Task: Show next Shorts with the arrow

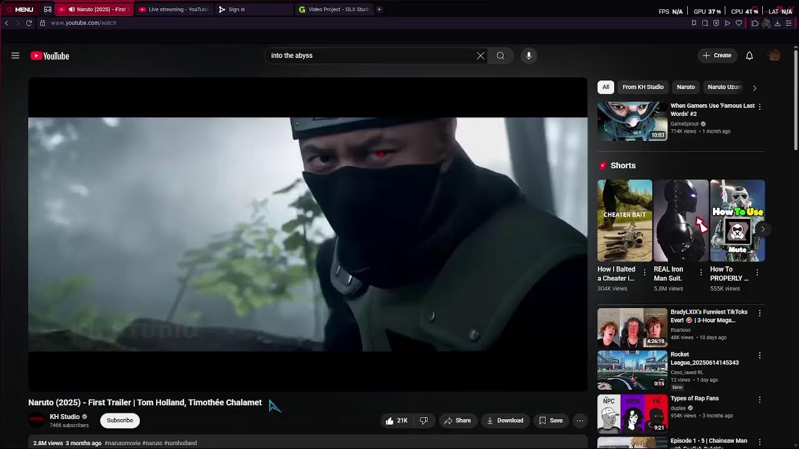Action: [762, 229]
